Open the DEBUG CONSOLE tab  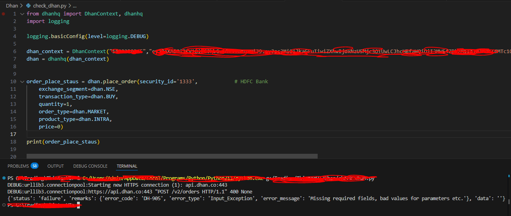(90, 166)
